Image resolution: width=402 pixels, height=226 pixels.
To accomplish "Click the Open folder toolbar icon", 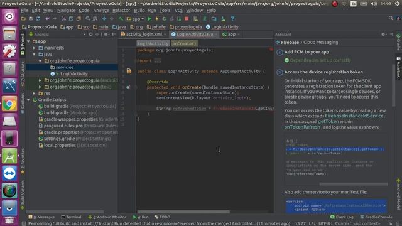I will [23, 19].
